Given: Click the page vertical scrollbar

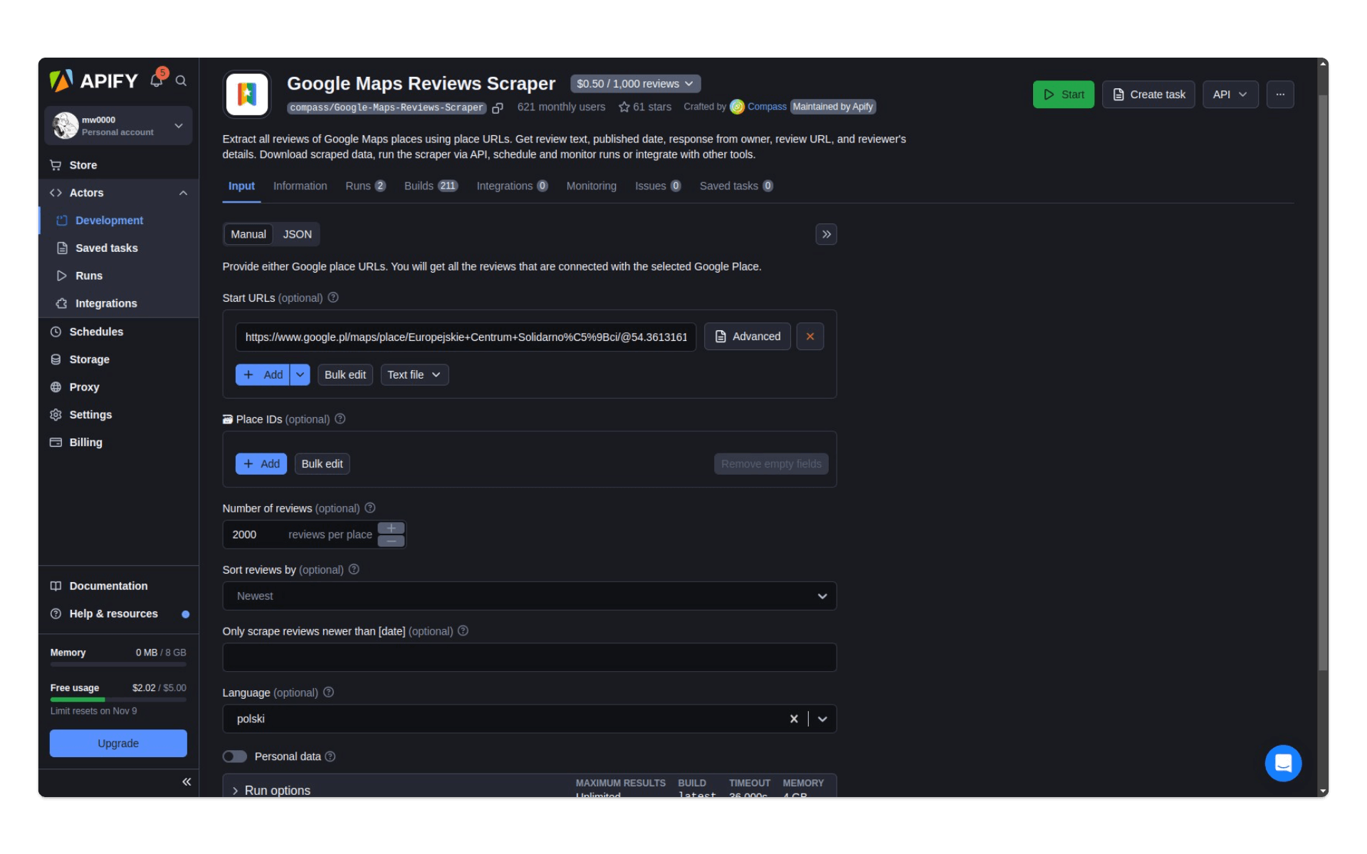Looking at the screenshot, I should pos(1323,384).
